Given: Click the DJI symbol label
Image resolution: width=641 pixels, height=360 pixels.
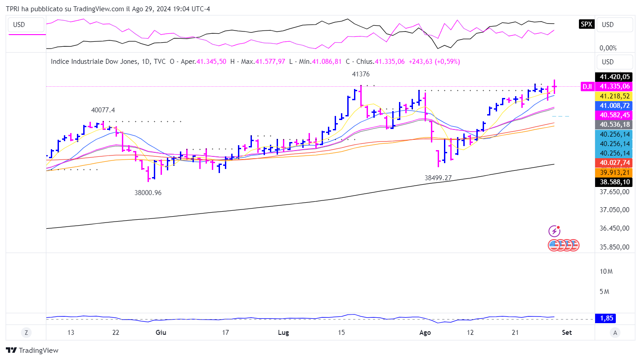Looking at the screenshot, I should coord(587,87).
